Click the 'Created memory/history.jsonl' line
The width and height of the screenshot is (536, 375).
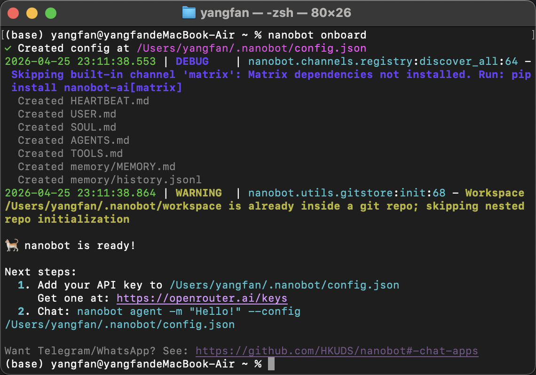coord(110,180)
